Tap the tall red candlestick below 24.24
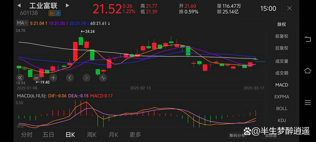This screenshot has height=142, width=316. pyautogui.click(x=75, y=51)
